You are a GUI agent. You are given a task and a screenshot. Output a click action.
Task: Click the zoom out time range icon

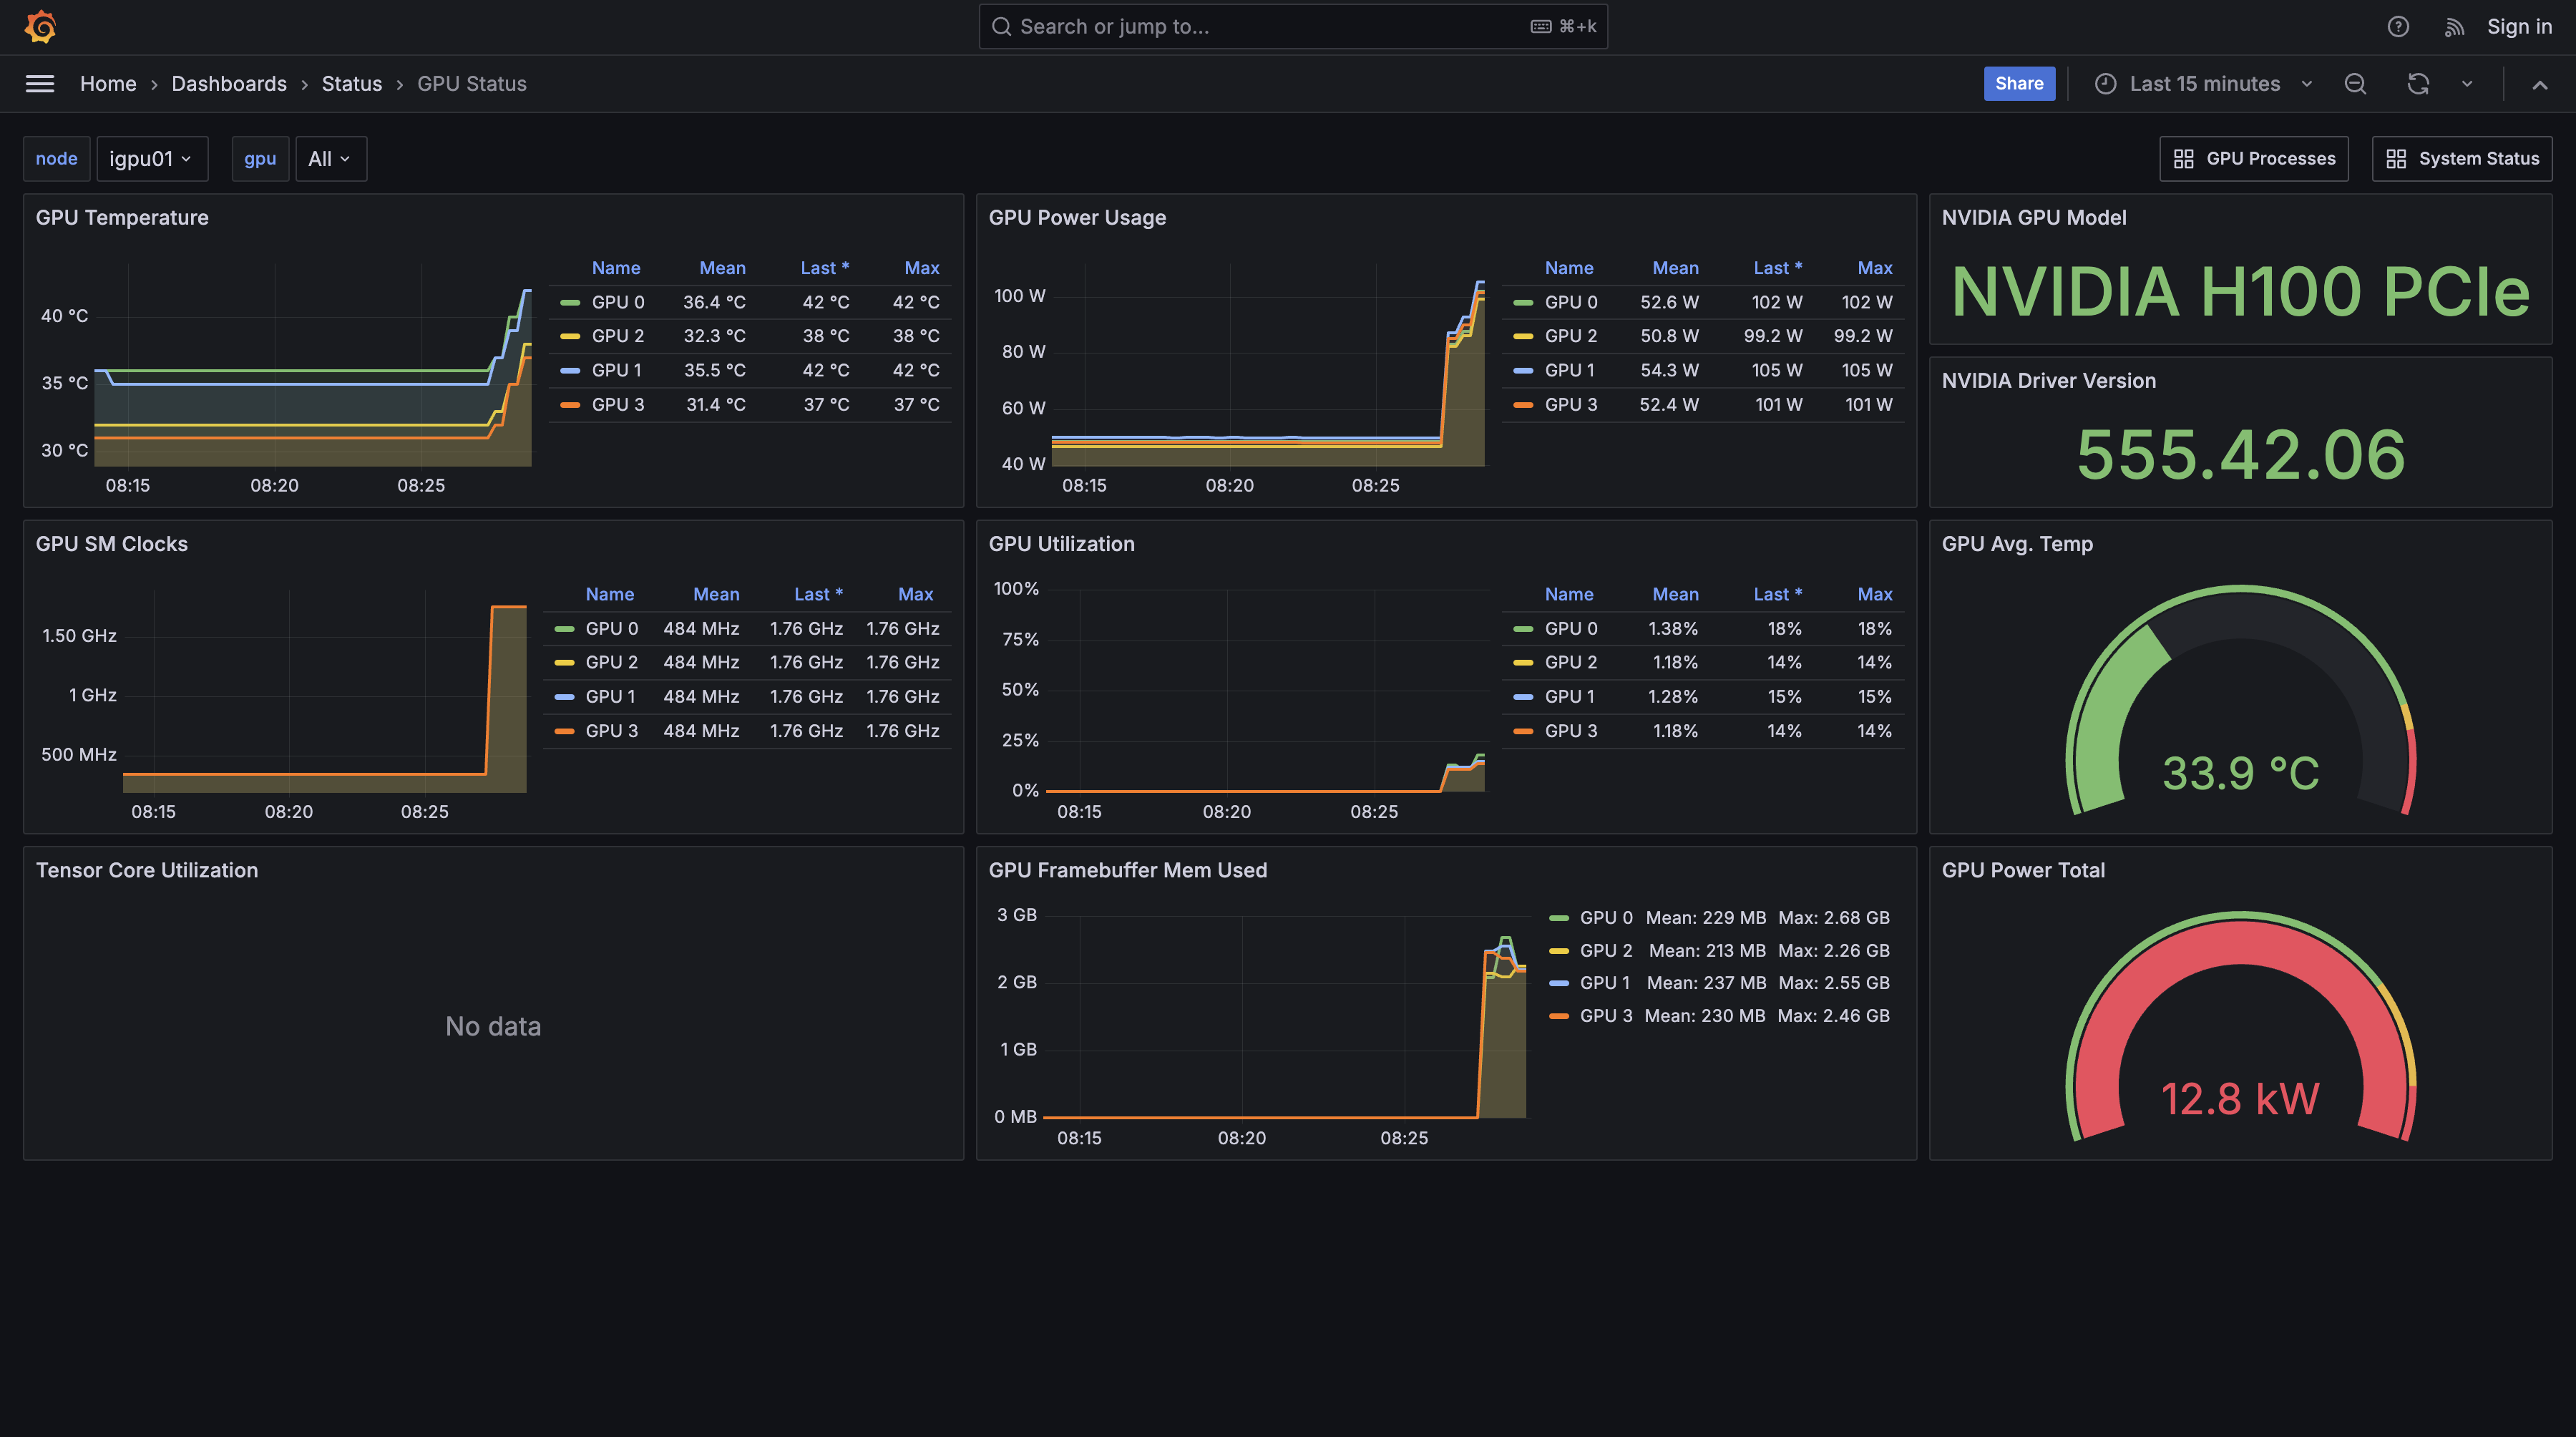2355,84
